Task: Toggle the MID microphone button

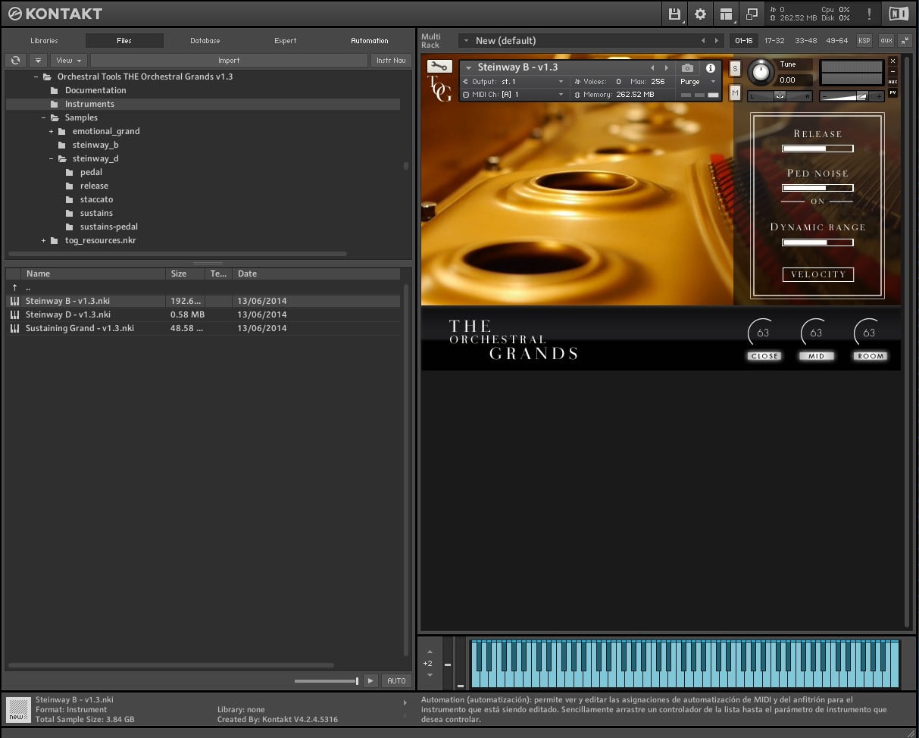Action: click(817, 356)
